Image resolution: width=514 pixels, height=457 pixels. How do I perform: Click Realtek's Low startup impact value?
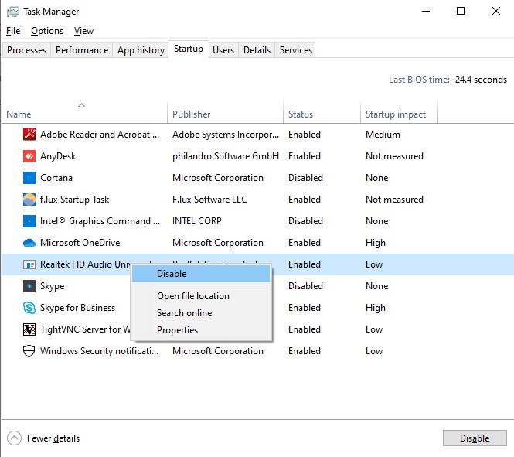click(374, 264)
